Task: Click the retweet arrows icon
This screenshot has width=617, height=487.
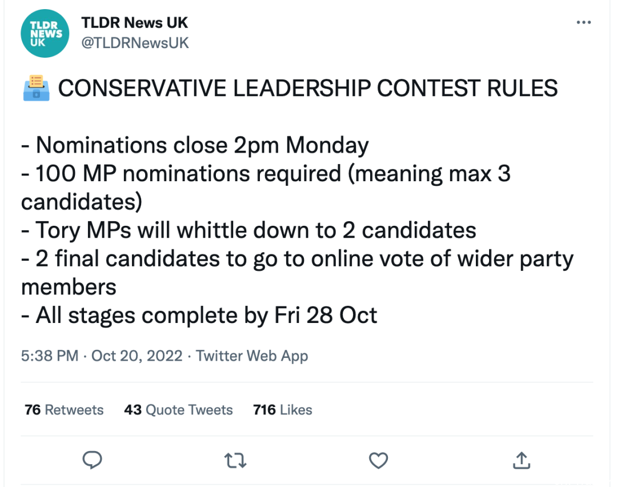Action: (x=235, y=460)
